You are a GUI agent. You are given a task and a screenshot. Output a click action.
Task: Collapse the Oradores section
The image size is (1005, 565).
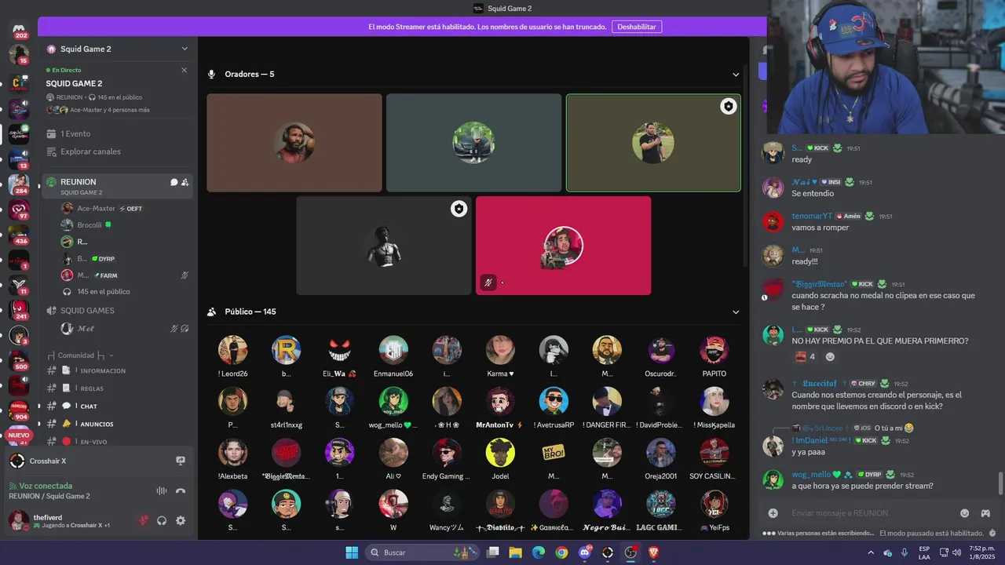coord(736,75)
